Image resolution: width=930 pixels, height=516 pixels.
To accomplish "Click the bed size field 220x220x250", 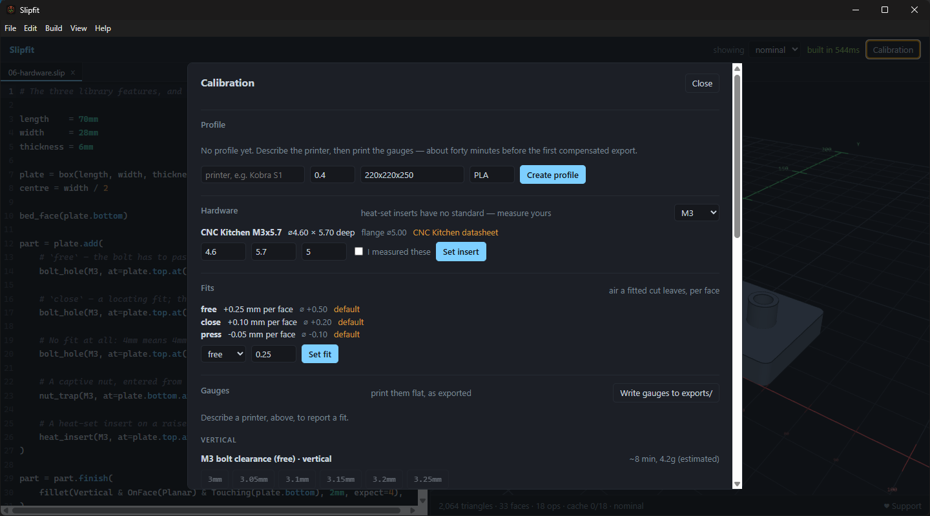I will 412,175.
